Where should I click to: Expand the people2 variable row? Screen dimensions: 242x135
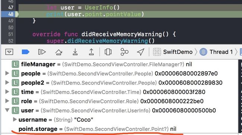(7, 83)
